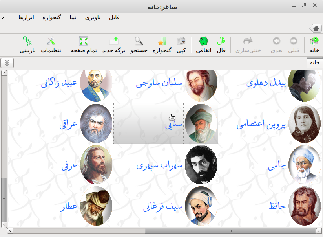Viewport: 323px width, 237px height.
Task: Open the ابزارها (Tools) menu
Action: click(x=27, y=18)
